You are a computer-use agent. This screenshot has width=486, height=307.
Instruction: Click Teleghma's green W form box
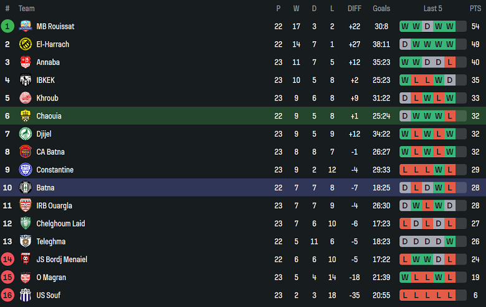pyautogui.click(x=450, y=241)
